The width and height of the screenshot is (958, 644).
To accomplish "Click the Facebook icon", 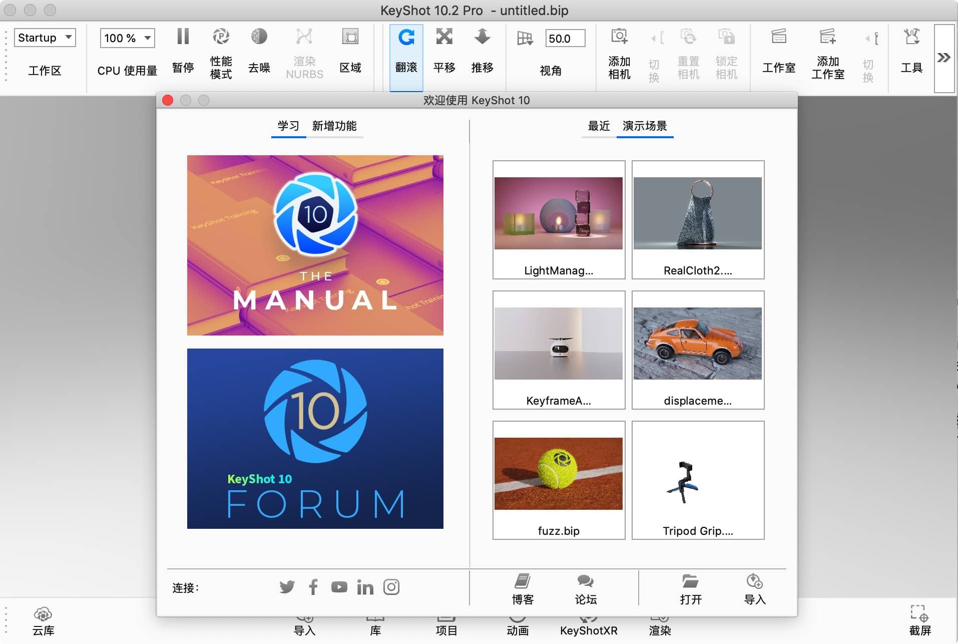I will point(313,587).
